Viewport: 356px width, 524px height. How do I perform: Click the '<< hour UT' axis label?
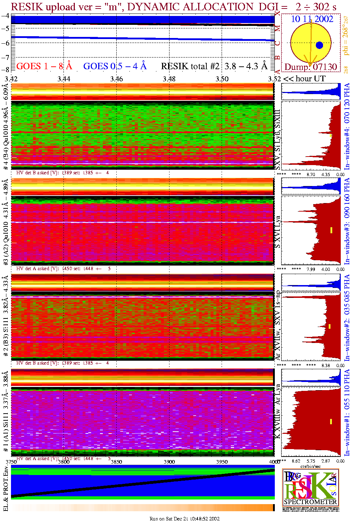coord(304,79)
